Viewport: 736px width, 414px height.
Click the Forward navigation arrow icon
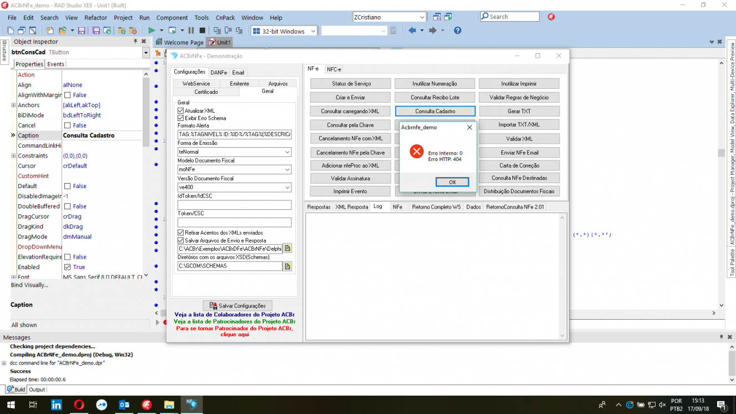(432, 31)
